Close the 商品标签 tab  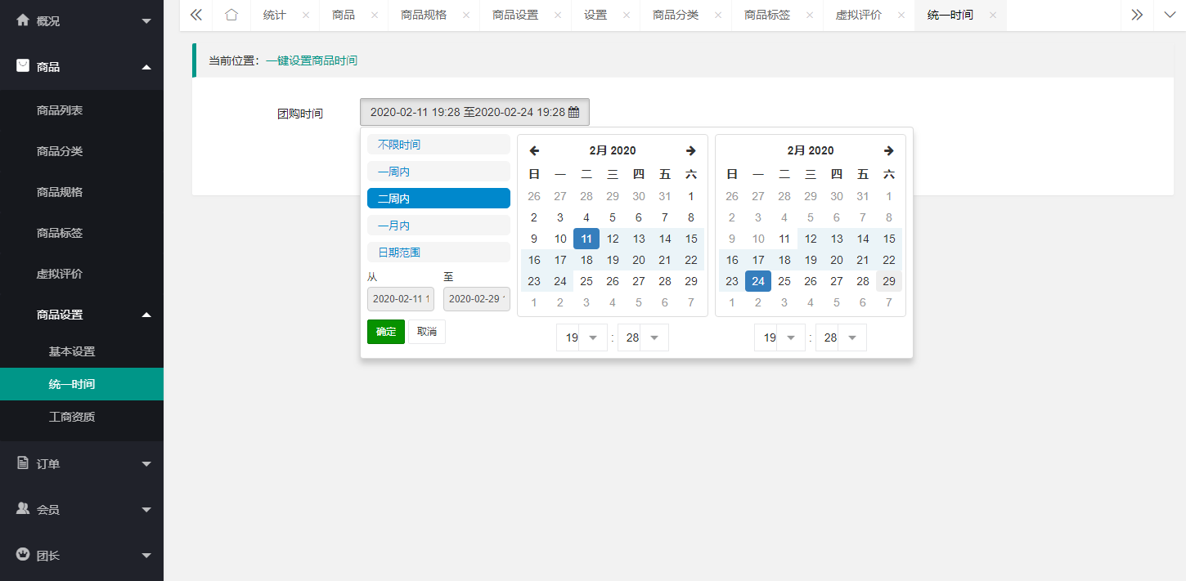pos(809,16)
